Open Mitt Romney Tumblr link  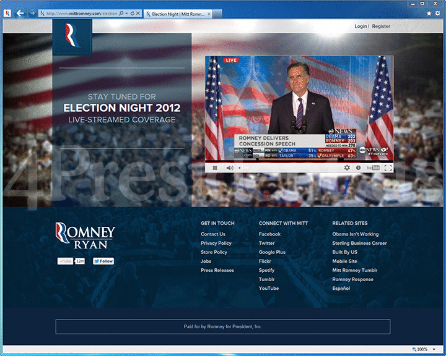[355, 270]
